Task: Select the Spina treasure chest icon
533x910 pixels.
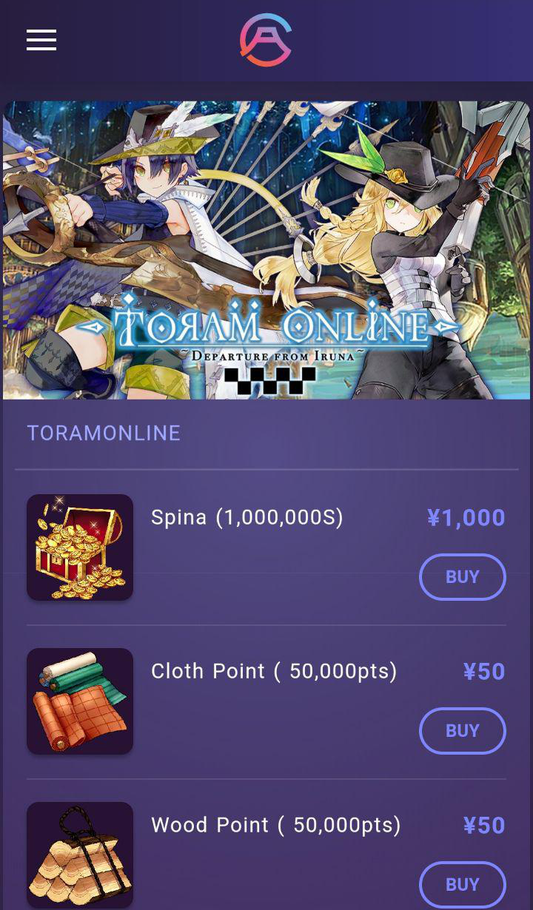Action: [x=80, y=547]
